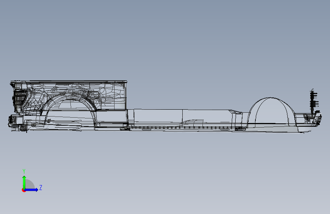Click the 'Y' label on the triad
Screen dimensions: 330x214
point(24,171)
